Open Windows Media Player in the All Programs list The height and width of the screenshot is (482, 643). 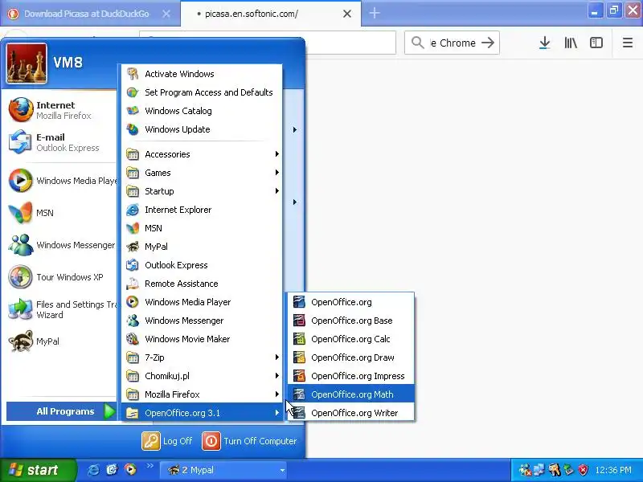202,302
